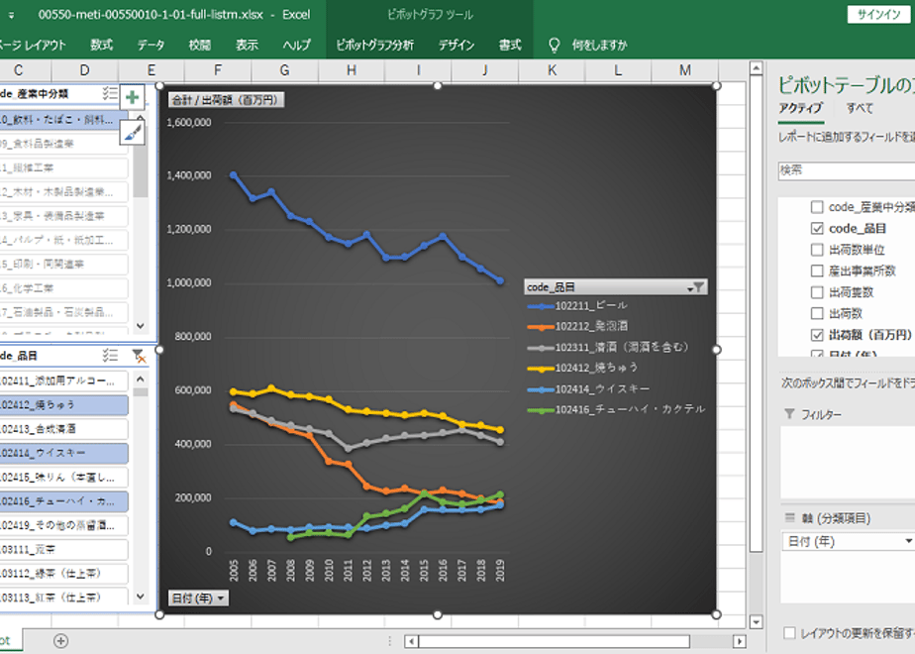The width and height of the screenshot is (915, 654).
Task: Click 品目 slicer scroll down arrow
Action: [140, 597]
